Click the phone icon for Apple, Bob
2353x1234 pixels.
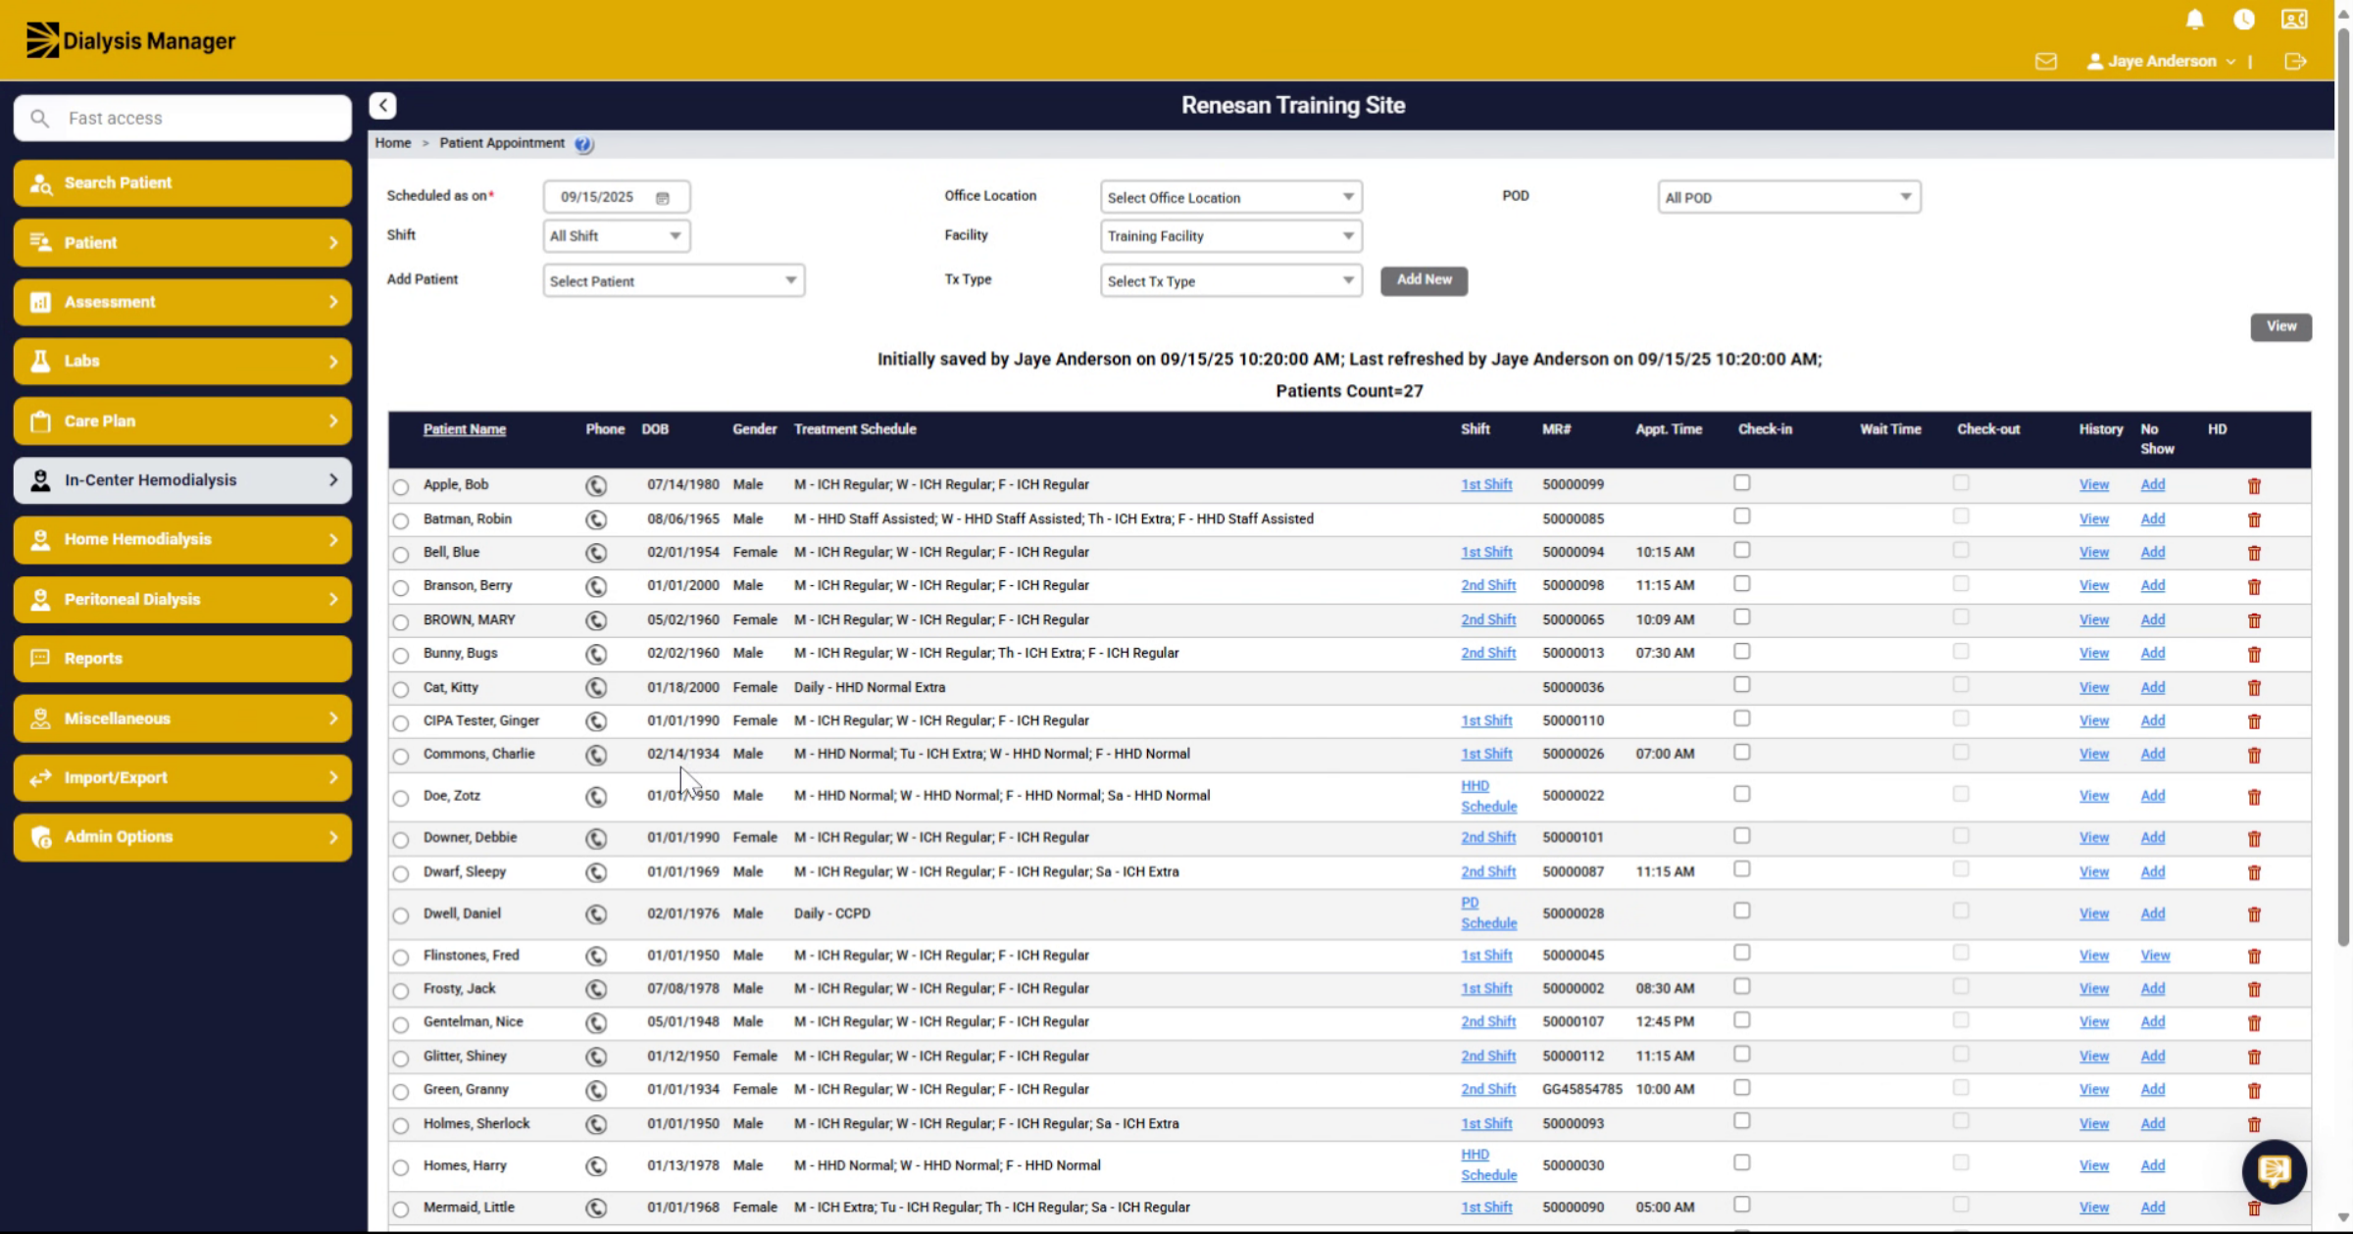click(596, 486)
